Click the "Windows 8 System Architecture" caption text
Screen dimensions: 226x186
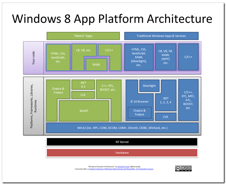tap(101, 166)
